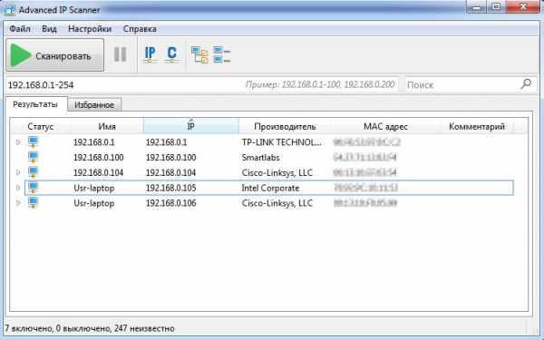Click the magnifier search icon
This screenshot has width=544, height=340.
[526, 83]
